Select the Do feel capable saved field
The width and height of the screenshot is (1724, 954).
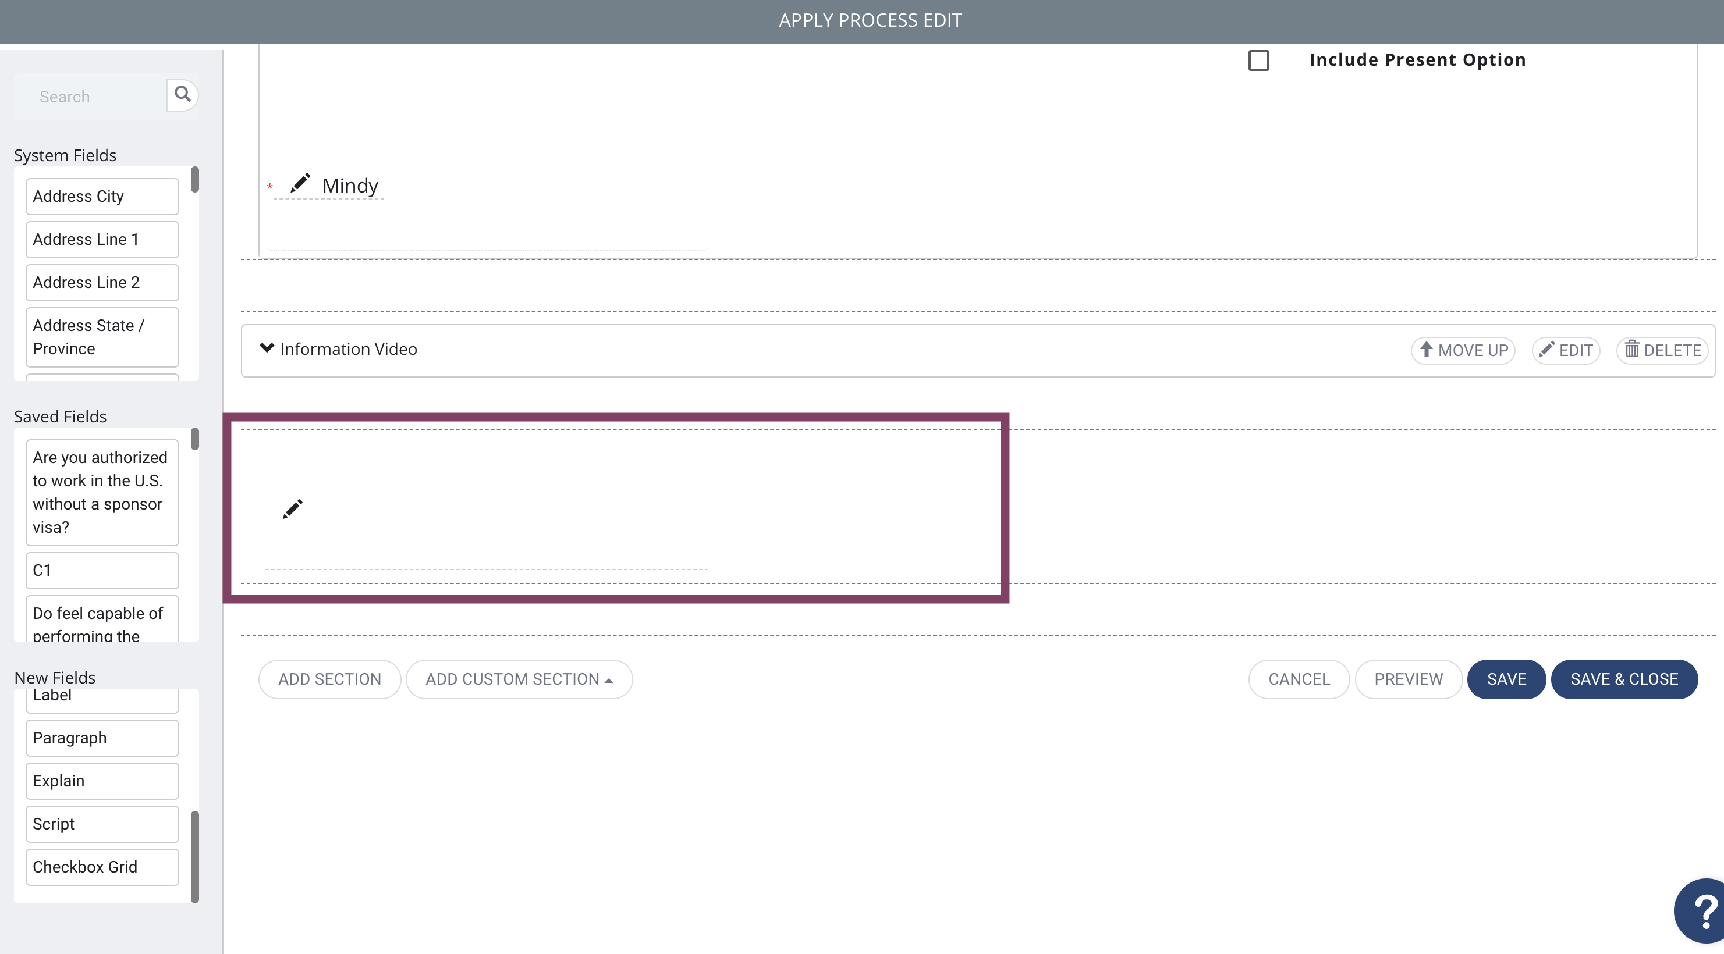coord(102,620)
